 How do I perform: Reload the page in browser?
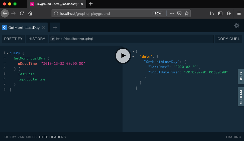coord(22,13)
